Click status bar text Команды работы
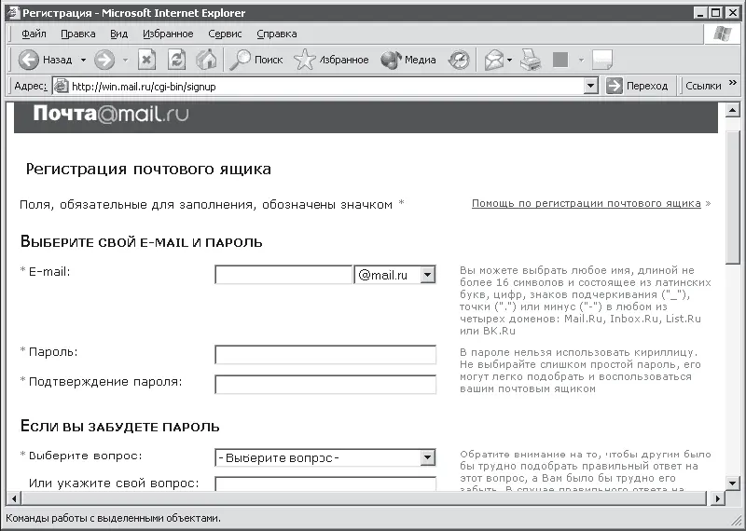Viewport: 746px width, 531px height. tap(113, 518)
